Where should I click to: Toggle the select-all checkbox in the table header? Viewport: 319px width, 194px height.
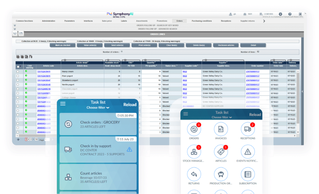click(18, 67)
